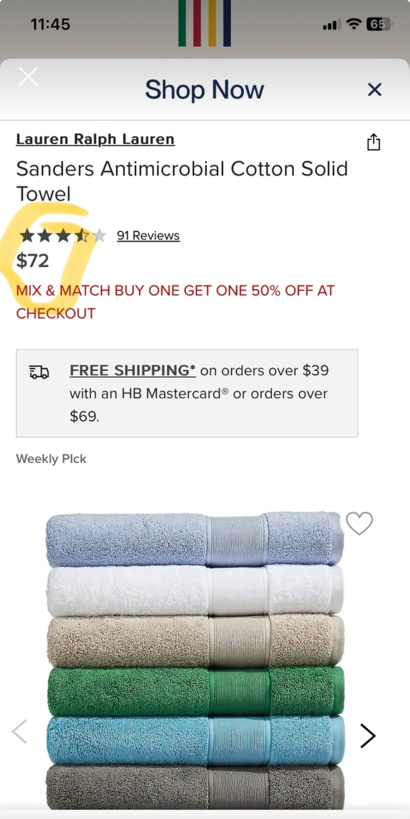
Task: Open FREE SHIPPING details link
Action: (132, 370)
